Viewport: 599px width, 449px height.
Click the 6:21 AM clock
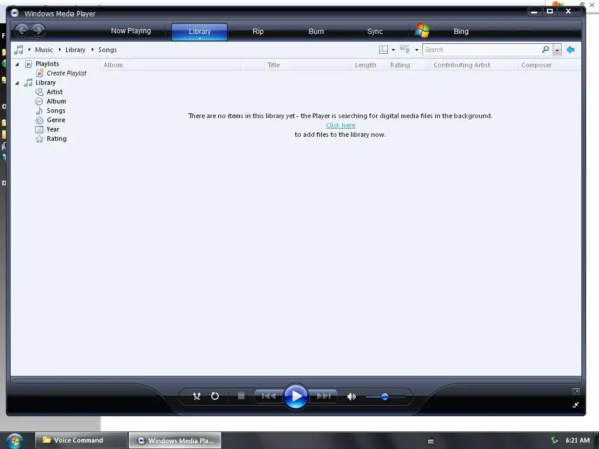coord(577,440)
